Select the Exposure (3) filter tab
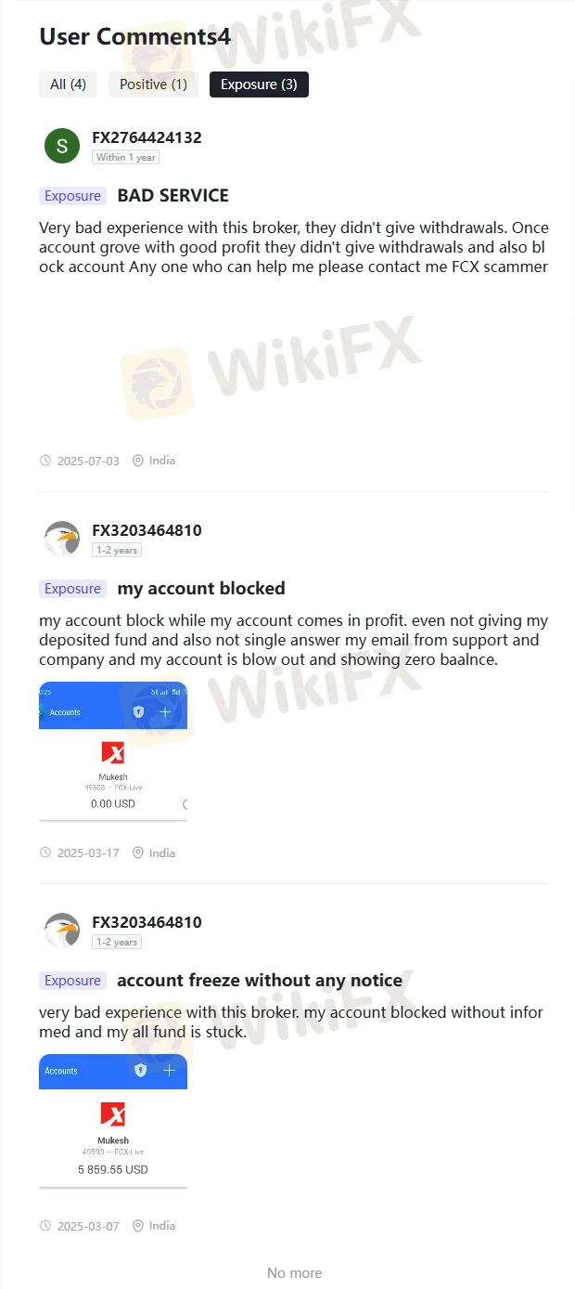The height and width of the screenshot is (1289, 575). [x=259, y=85]
